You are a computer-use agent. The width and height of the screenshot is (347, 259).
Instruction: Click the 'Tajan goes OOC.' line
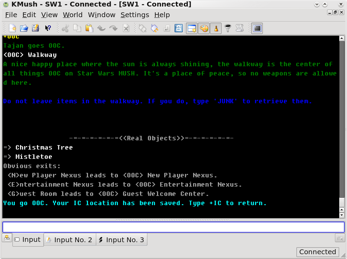click(34, 46)
